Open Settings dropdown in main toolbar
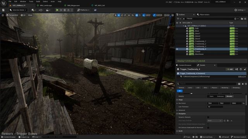Image resolution: width=248 pixels, height=139 pixels. [240, 10]
